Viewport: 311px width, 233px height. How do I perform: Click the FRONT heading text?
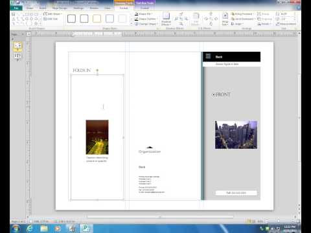tap(223, 94)
